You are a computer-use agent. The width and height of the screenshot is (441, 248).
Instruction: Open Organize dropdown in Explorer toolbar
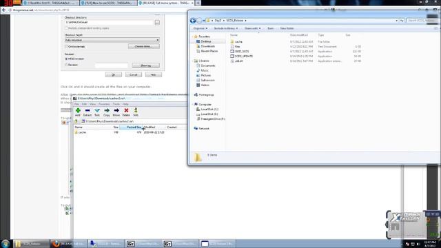click(201, 28)
